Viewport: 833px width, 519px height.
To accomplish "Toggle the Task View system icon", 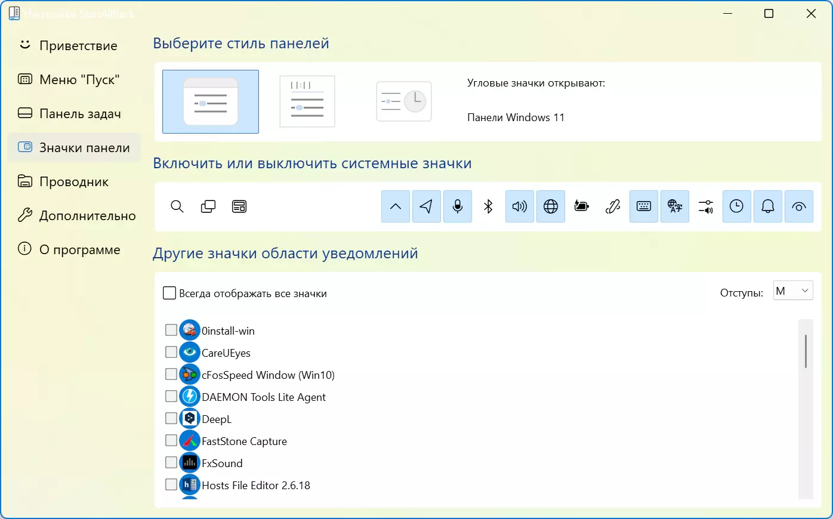I will pos(208,206).
